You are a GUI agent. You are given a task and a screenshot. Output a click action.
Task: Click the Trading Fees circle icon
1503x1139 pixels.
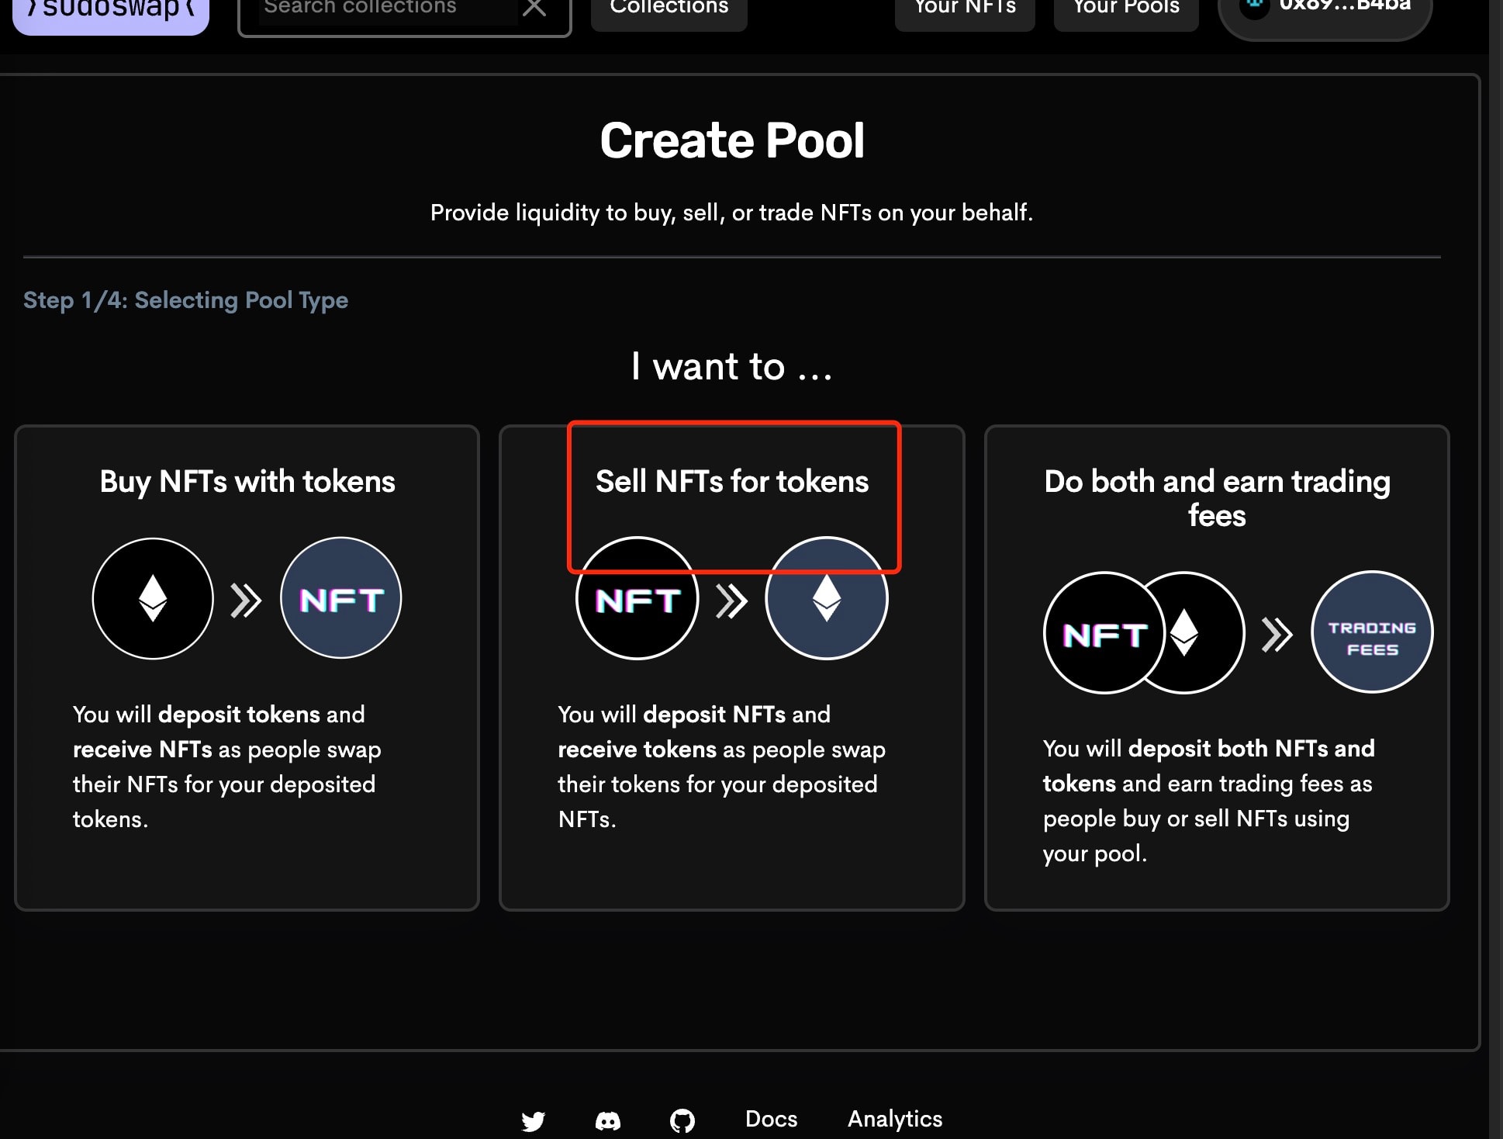[x=1371, y=632]
